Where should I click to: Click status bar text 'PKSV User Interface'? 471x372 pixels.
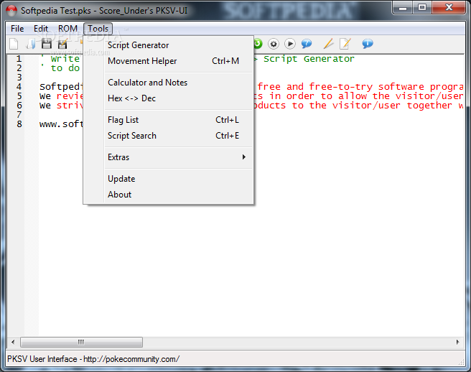click(42, 359)
